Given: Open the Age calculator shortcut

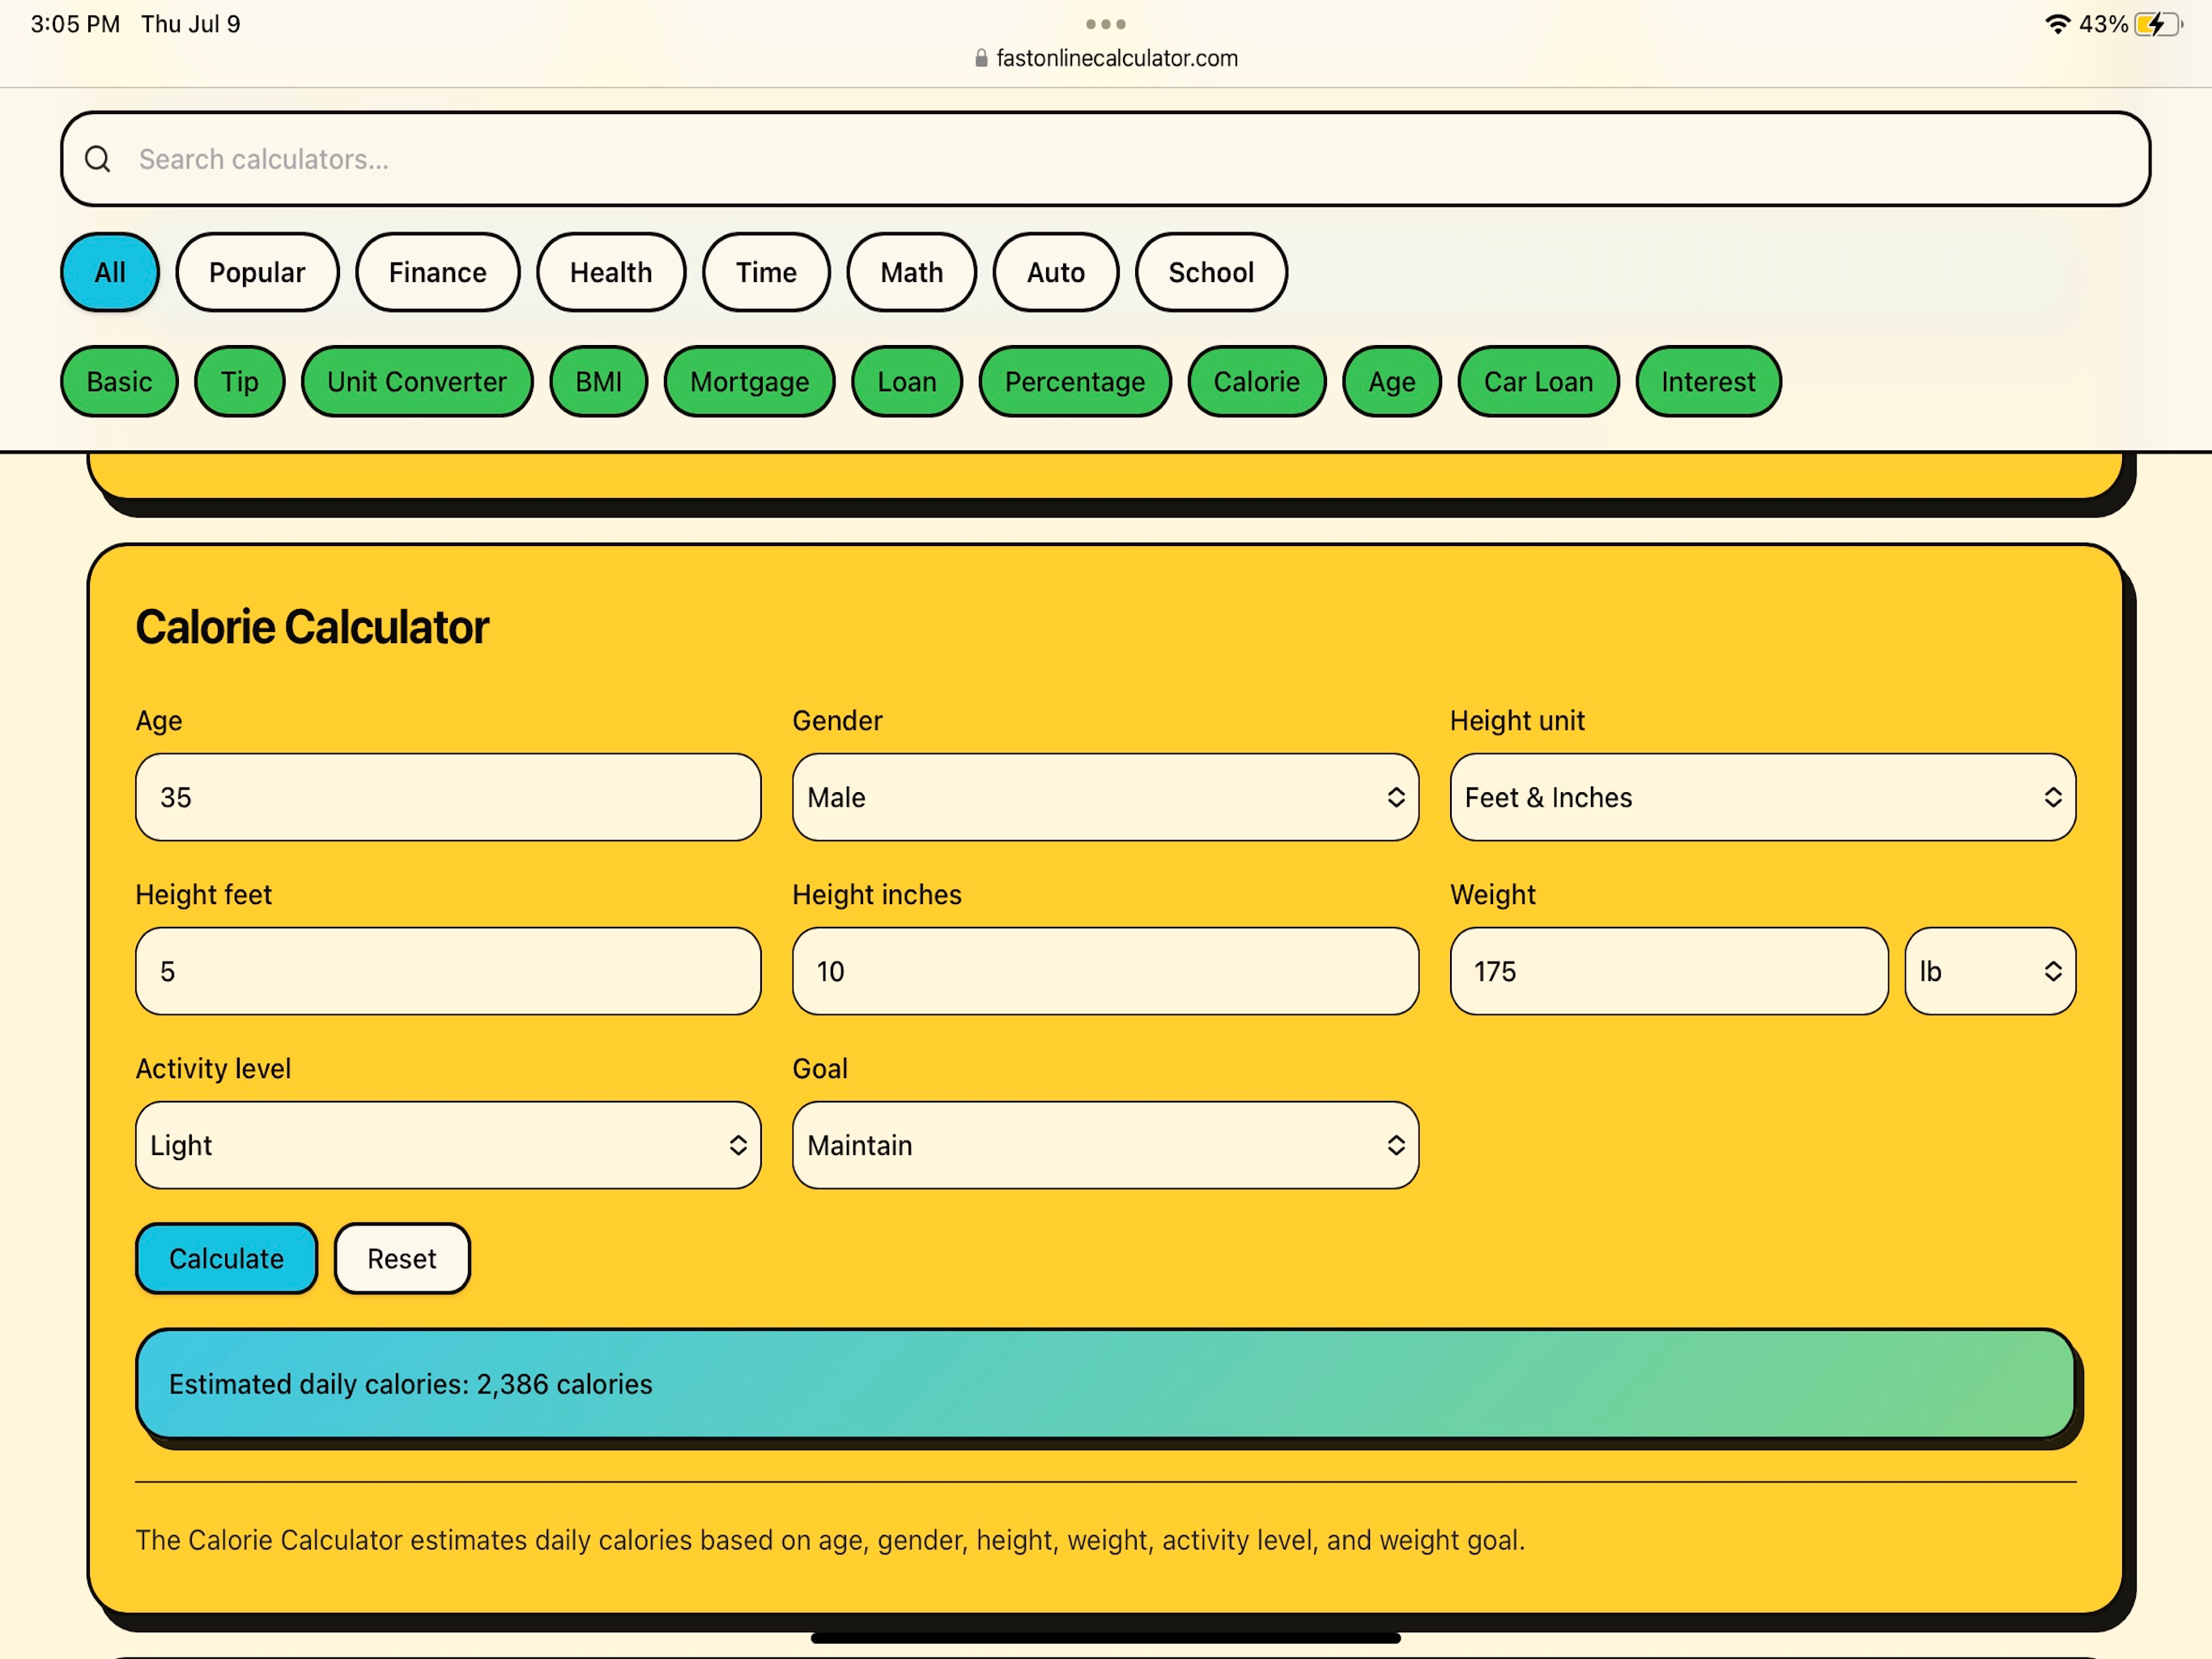Looking at the screenshot, I should [x=1392, y=382].
